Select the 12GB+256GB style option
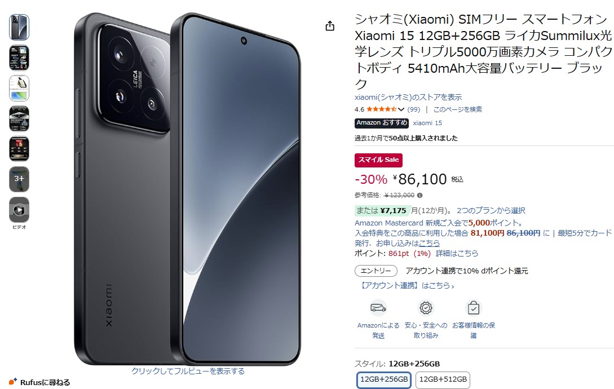614x389 pixels. (384, 379)
